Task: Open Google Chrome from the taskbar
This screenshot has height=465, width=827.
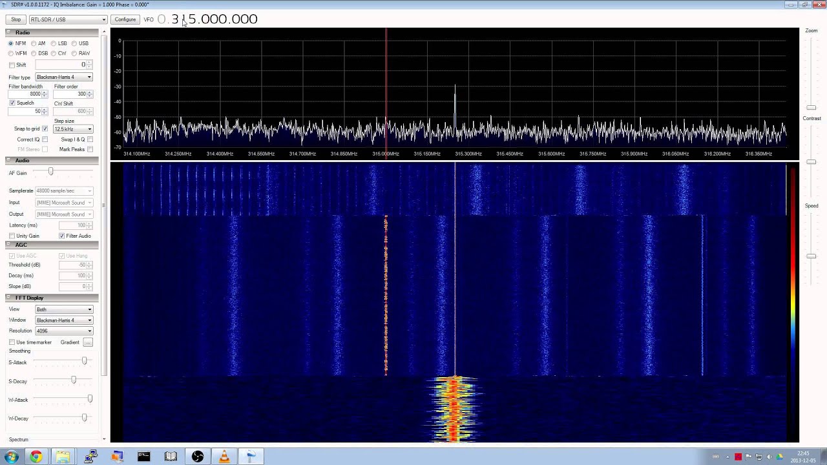Action: tap(36, 457)
